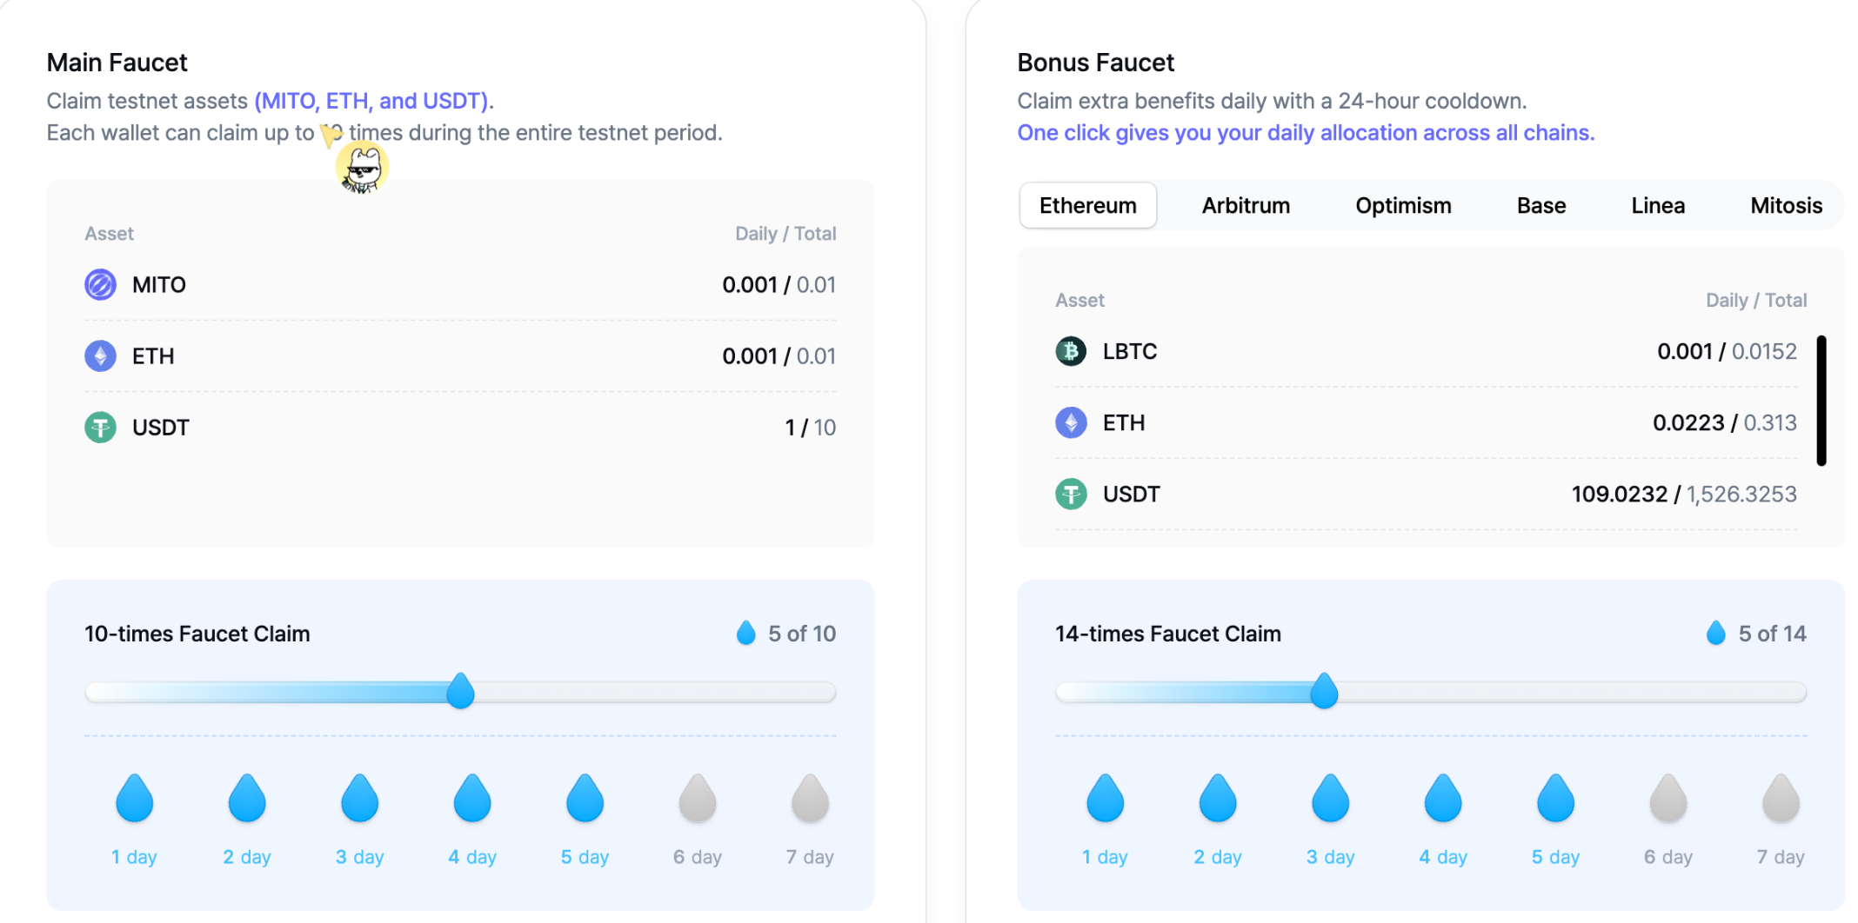Click the ETH icon in Main Faucet
This screenshot has height=923, width=1858.
(x=100, y=356)
